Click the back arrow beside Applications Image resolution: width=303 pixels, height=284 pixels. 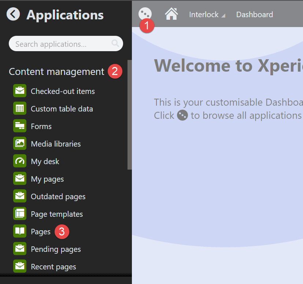(x=13, y=14)
